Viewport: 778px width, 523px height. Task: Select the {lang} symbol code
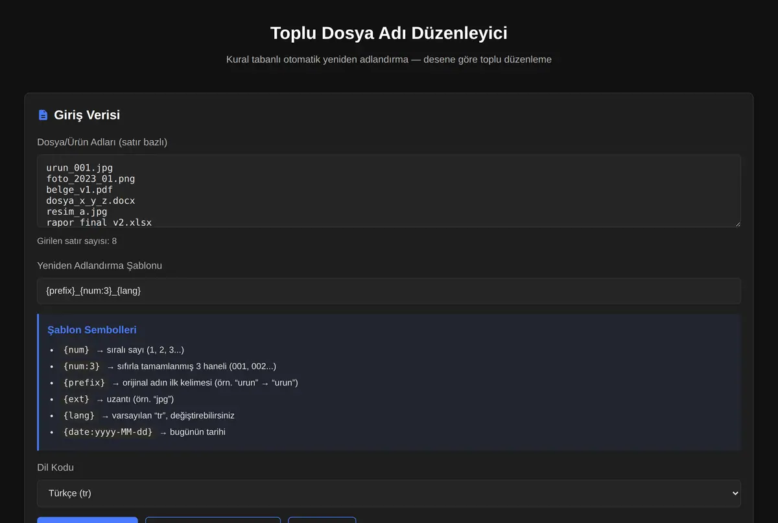[x=79, y=415]
